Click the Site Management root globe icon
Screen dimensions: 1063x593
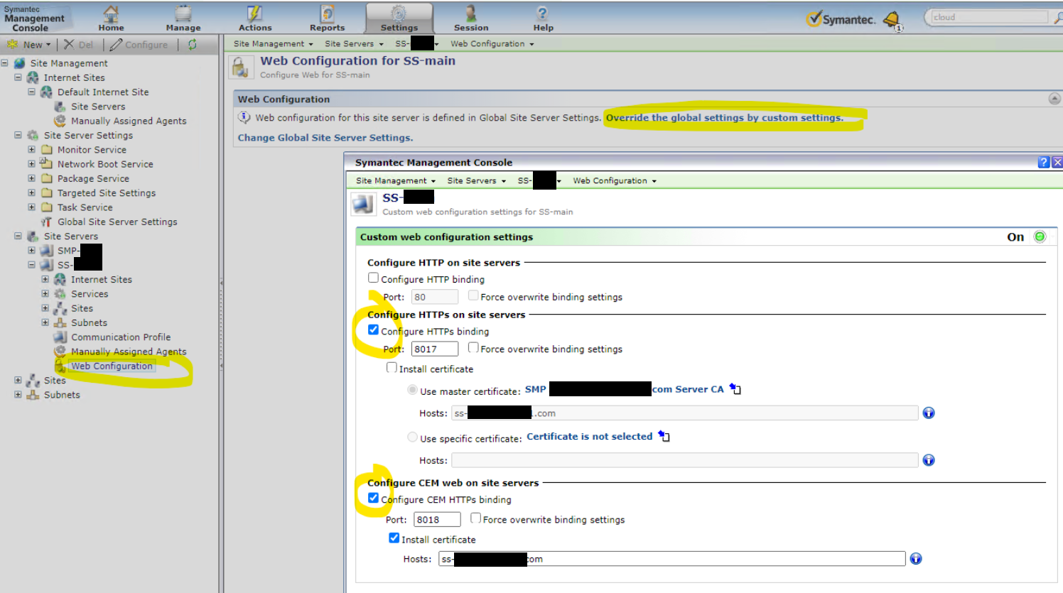point(19,63)
